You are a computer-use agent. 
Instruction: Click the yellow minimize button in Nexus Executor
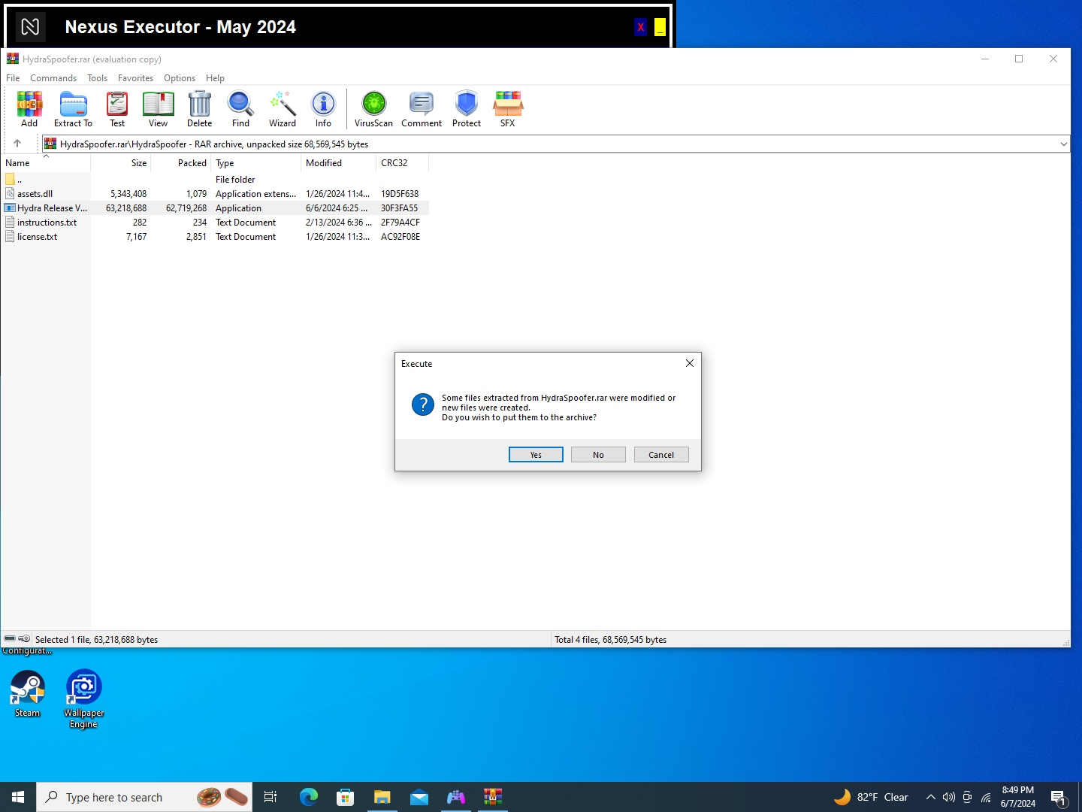pos(660,27)
